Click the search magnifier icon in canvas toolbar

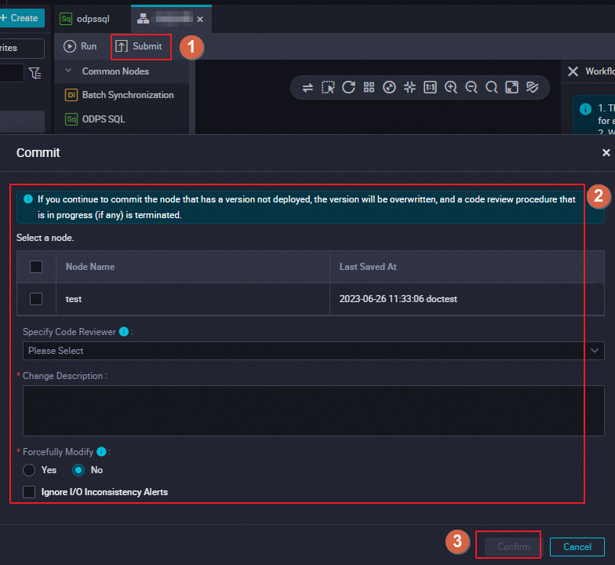pos(491,87)
